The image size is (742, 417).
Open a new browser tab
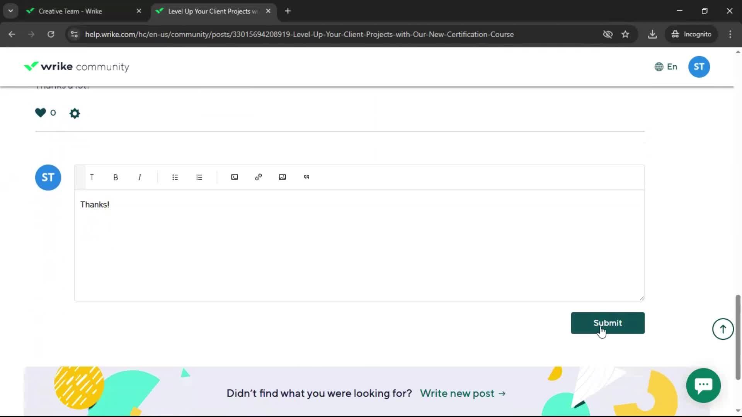(288, 11)
